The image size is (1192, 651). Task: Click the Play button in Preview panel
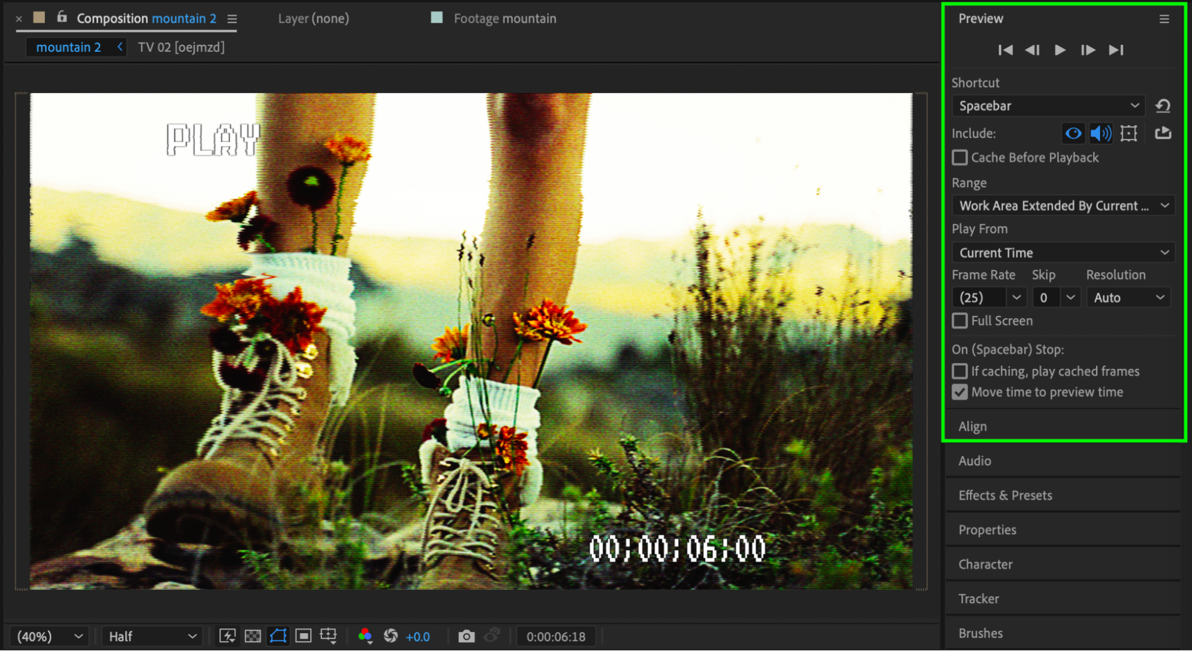1060,50
